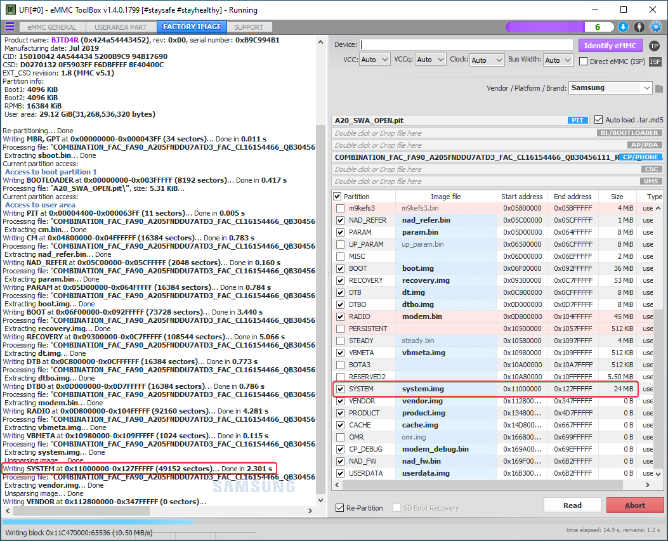Image resolution: width=668 pixels, height=541 pixels.
Task: Click the blue download arrow icon
Action: [x=623, y=27]
